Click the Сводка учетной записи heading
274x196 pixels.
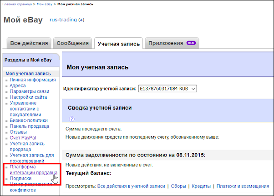[x=100, y=108]
